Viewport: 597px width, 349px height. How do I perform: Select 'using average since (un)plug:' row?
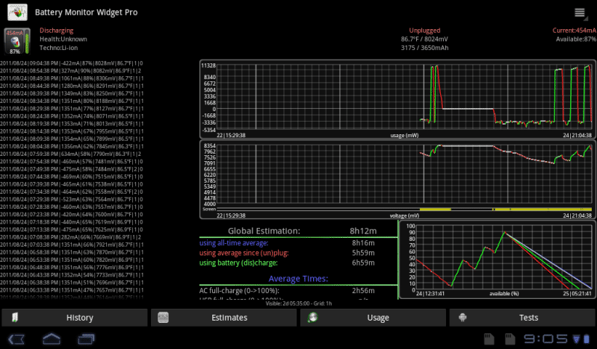click(x=244, y=253)
